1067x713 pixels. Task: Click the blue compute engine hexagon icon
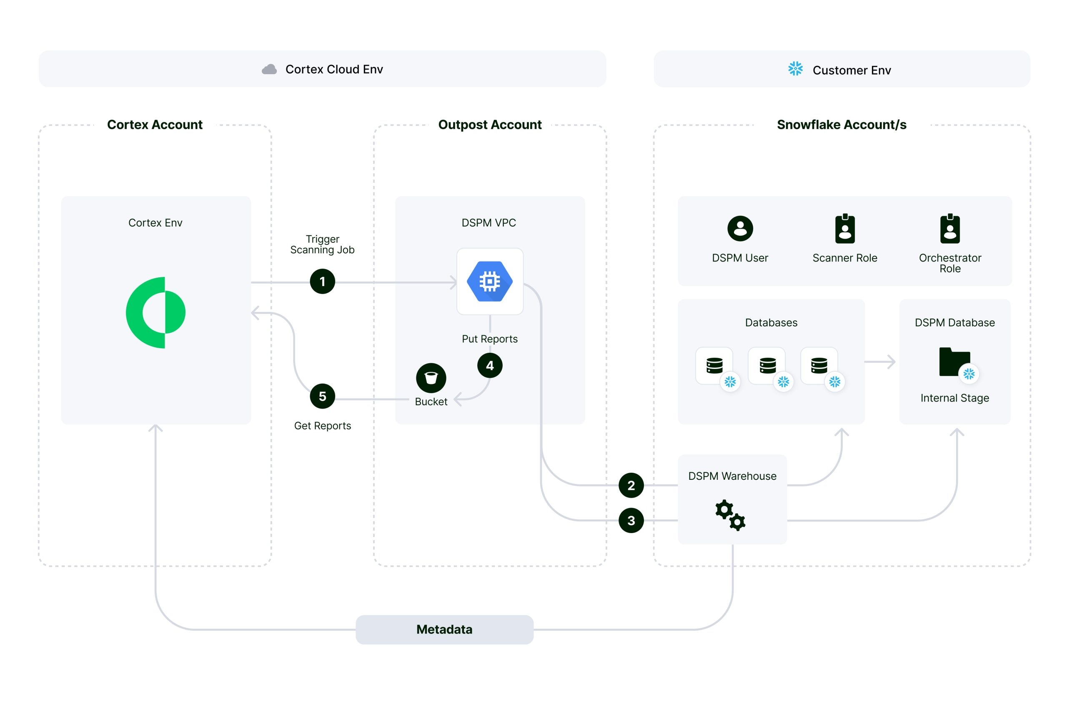coord(490,282)
